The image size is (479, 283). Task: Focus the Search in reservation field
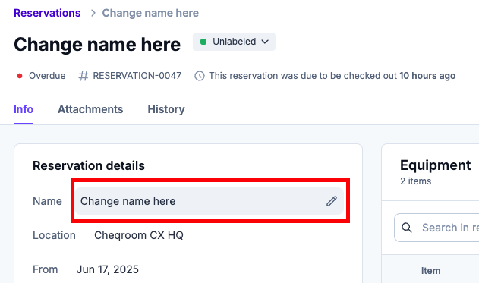point(436,228)
